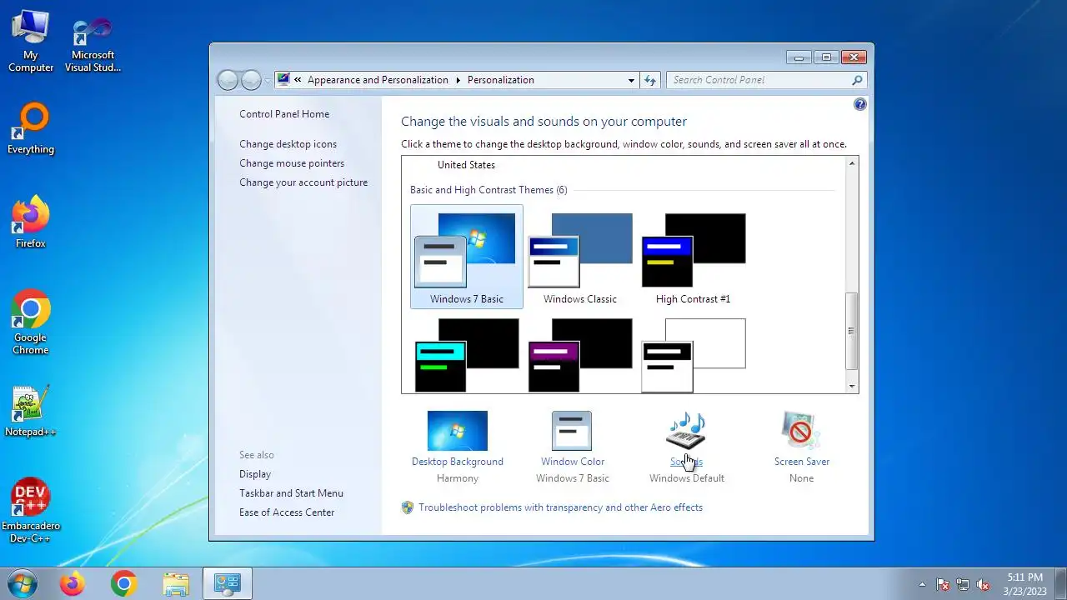Expand the arrow after Appearance and Personalization

click(x=458, y=80)
